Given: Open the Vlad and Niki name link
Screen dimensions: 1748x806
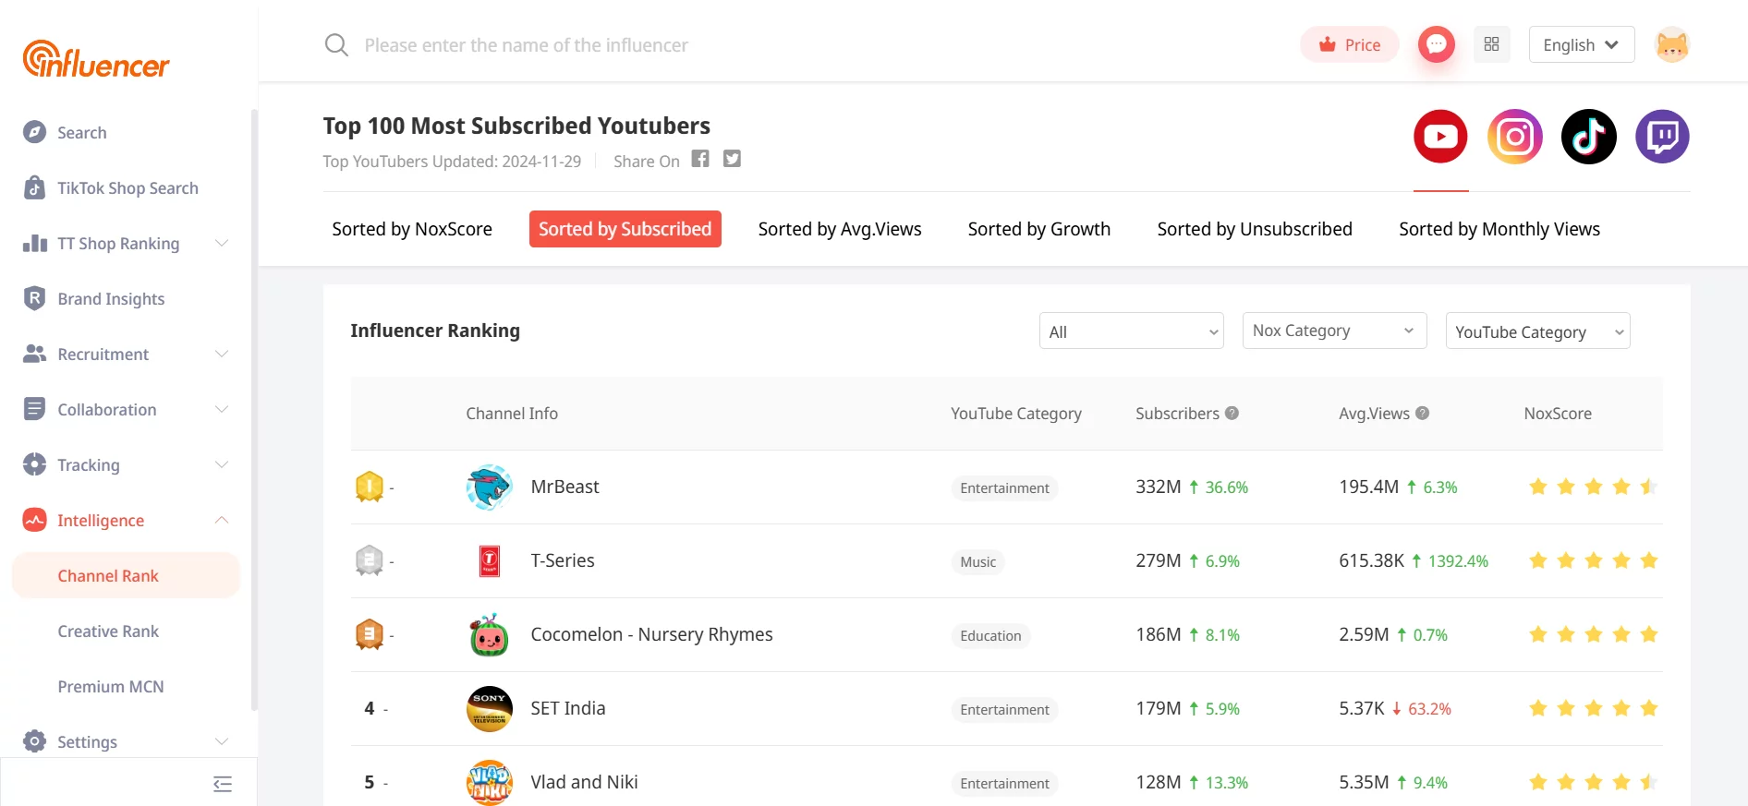Looking at the screenshot, I should [584, 782].
